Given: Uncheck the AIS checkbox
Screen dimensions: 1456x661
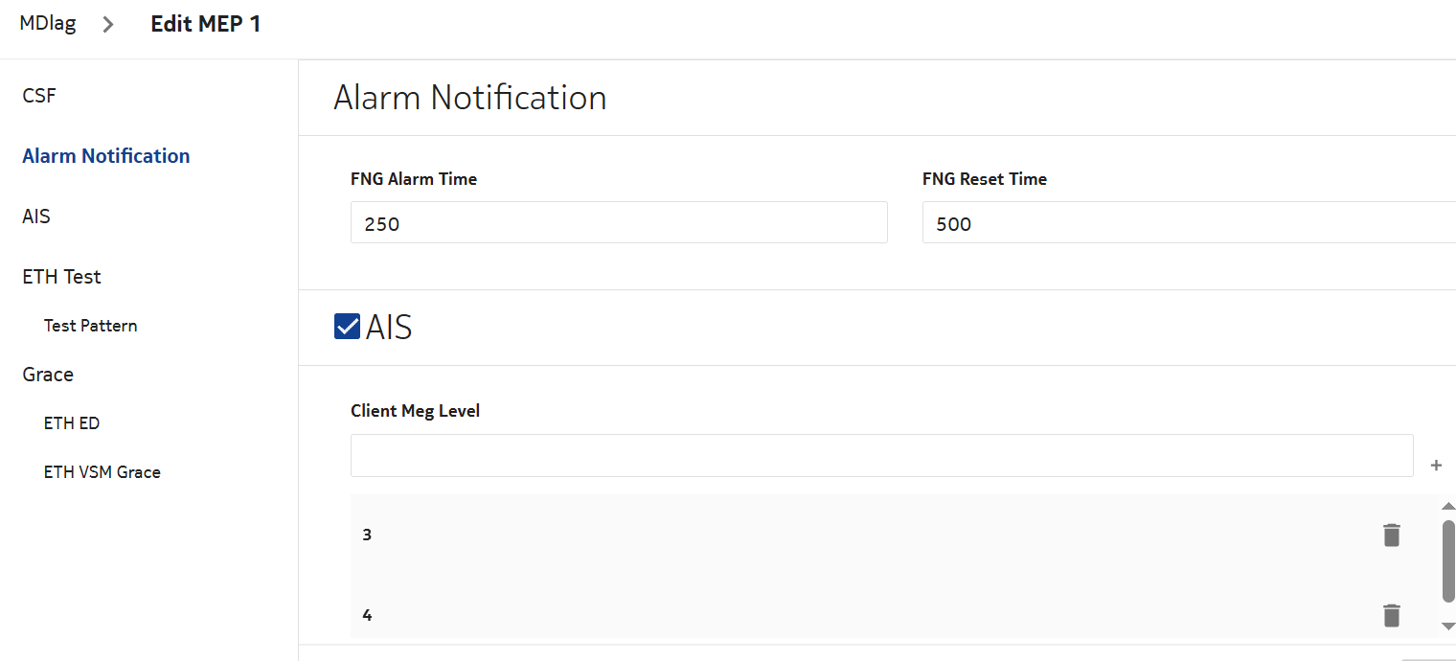Looking at the screenshot, I should coord(347,327).
